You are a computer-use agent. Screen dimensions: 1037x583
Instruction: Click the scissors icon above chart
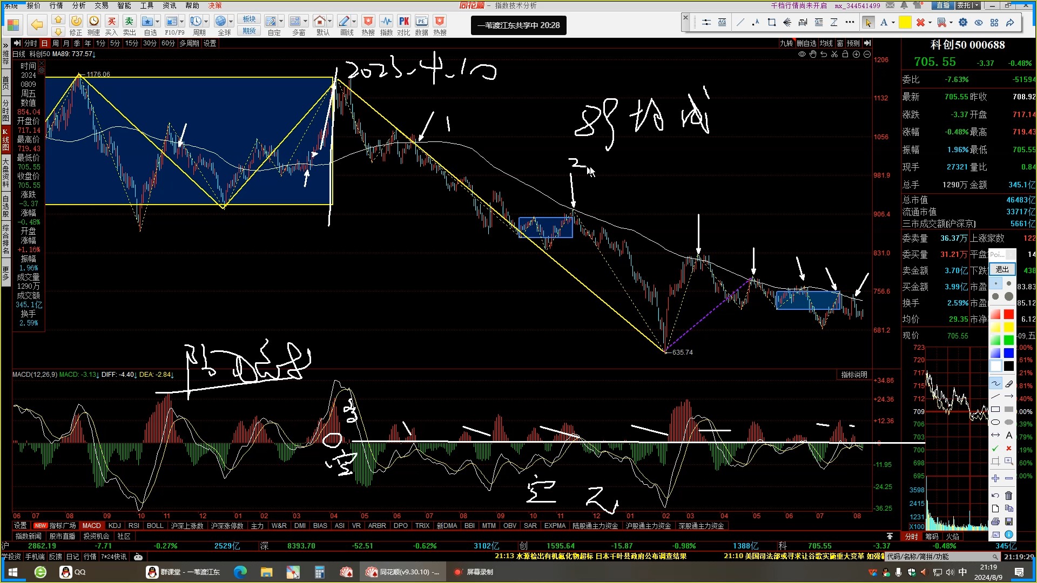pyautogui.click(x=834, y=54)
